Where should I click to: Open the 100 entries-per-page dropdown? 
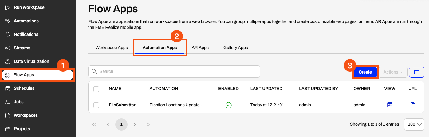[414, 124]
